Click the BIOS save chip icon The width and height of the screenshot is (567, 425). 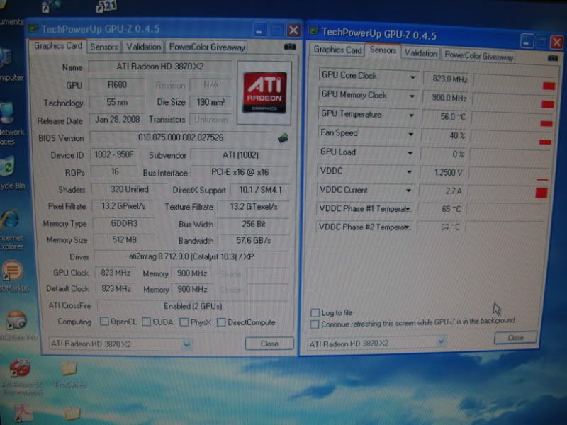tap(283, 137)
